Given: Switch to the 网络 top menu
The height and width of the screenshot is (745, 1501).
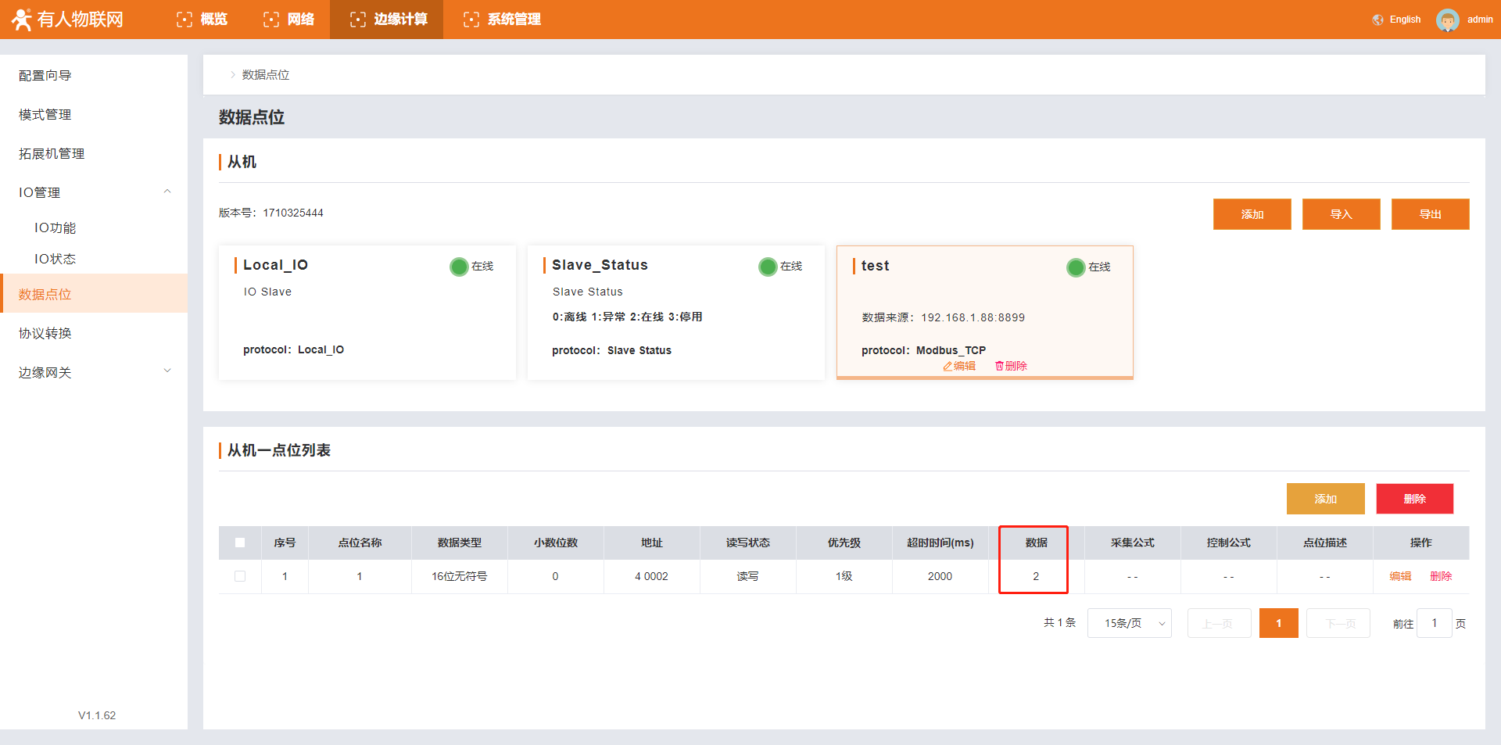Looking at the screenshot, I should point(289,20).
